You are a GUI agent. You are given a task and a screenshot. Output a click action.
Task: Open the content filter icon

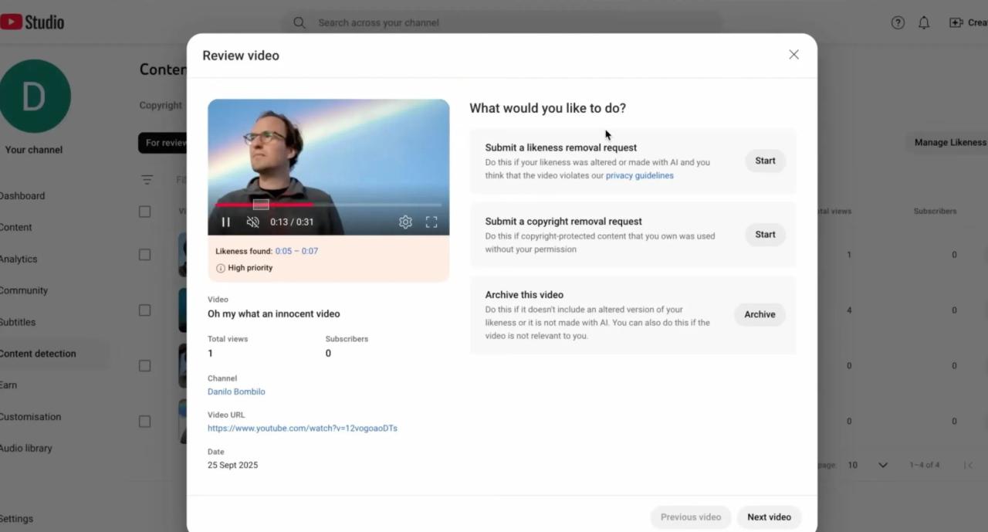147,180
